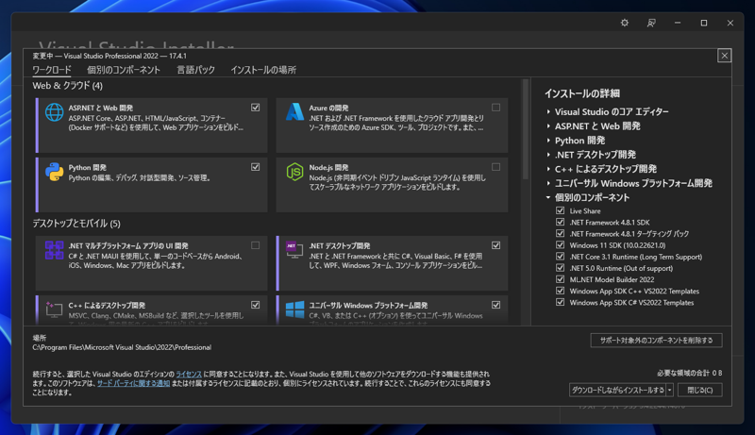Switch to 言語パック tab

(x=195, y=70)
